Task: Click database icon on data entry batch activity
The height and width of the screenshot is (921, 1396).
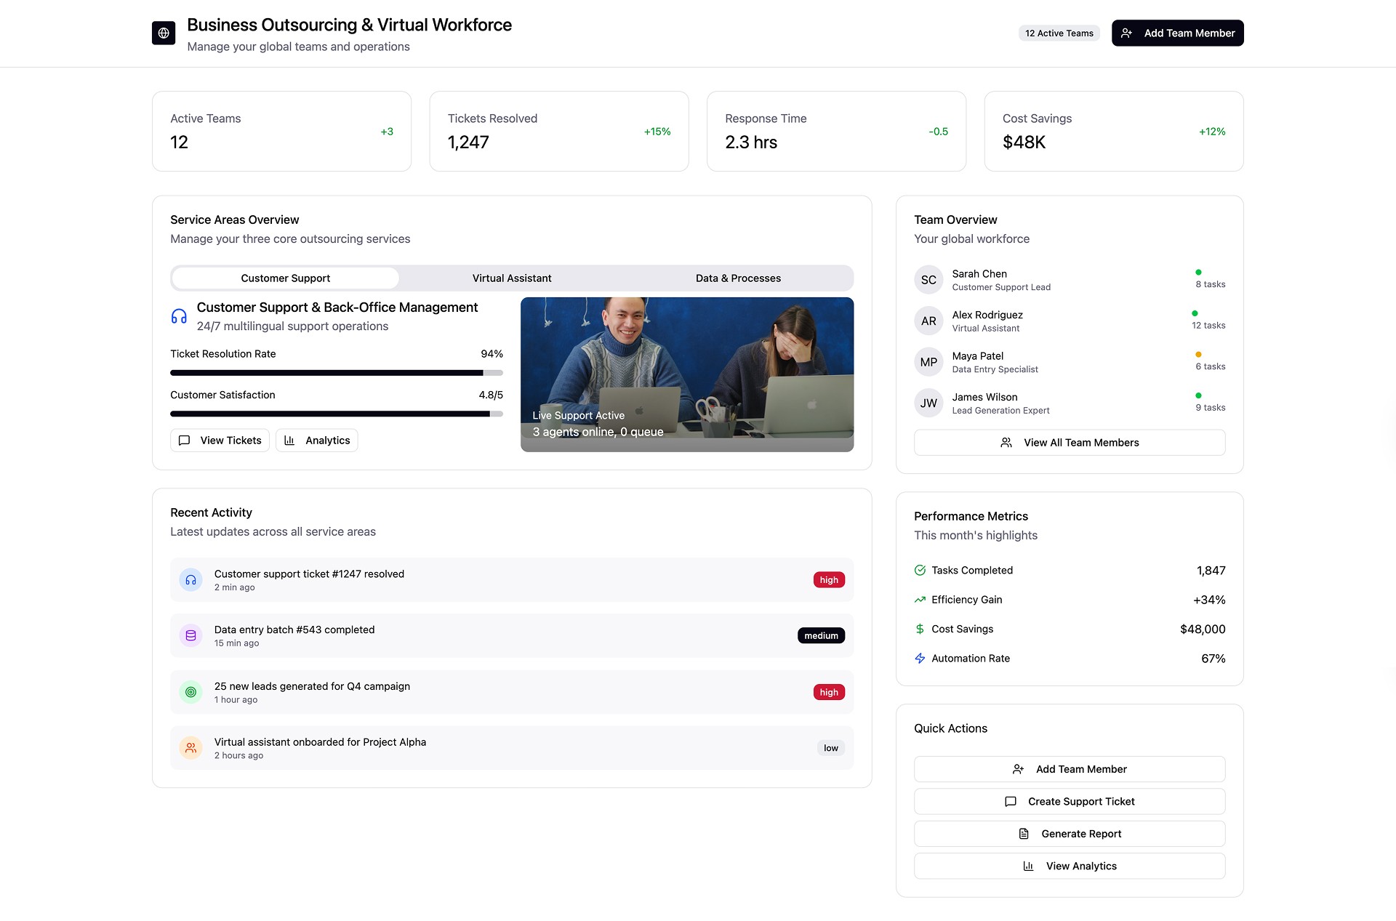Action: tap(190, 636)
